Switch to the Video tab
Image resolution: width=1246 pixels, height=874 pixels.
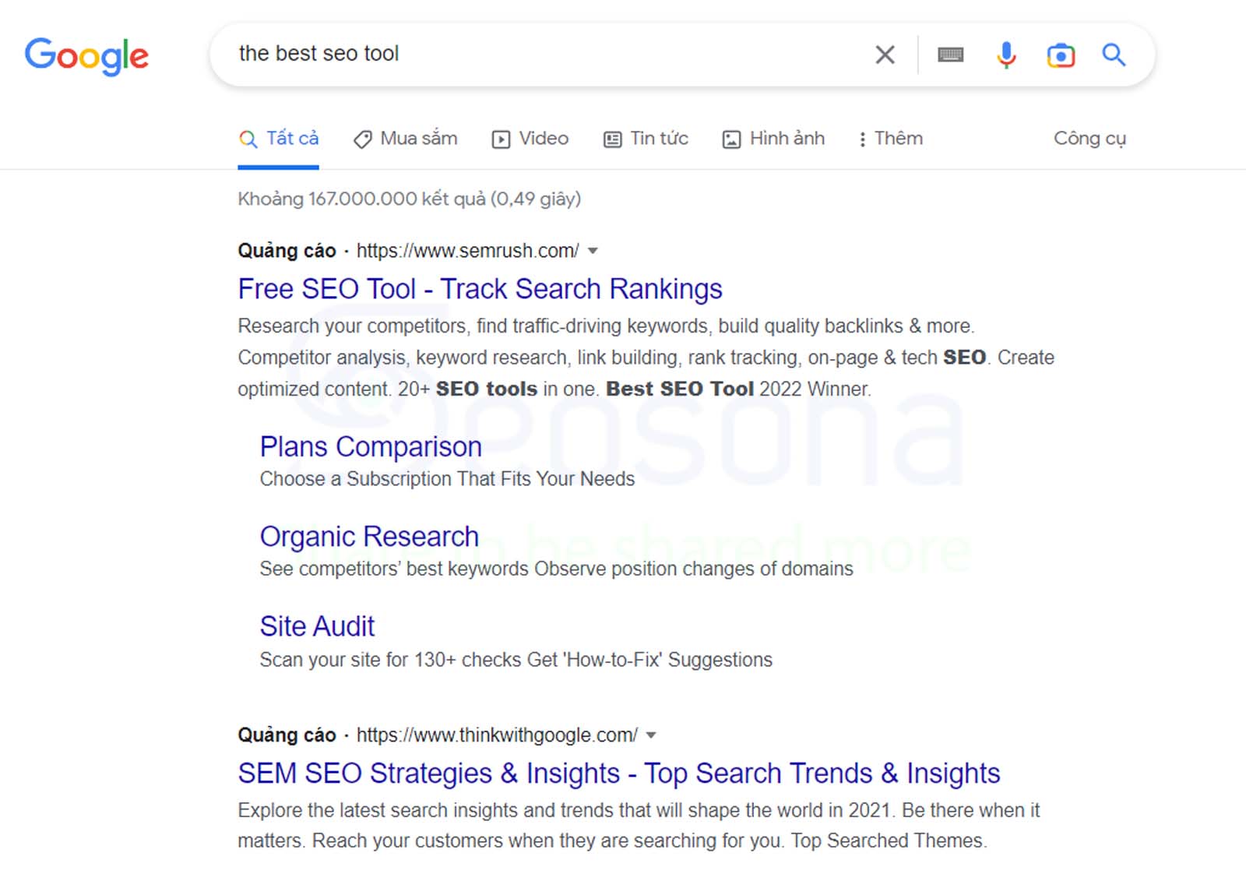[x=530, y=139]
